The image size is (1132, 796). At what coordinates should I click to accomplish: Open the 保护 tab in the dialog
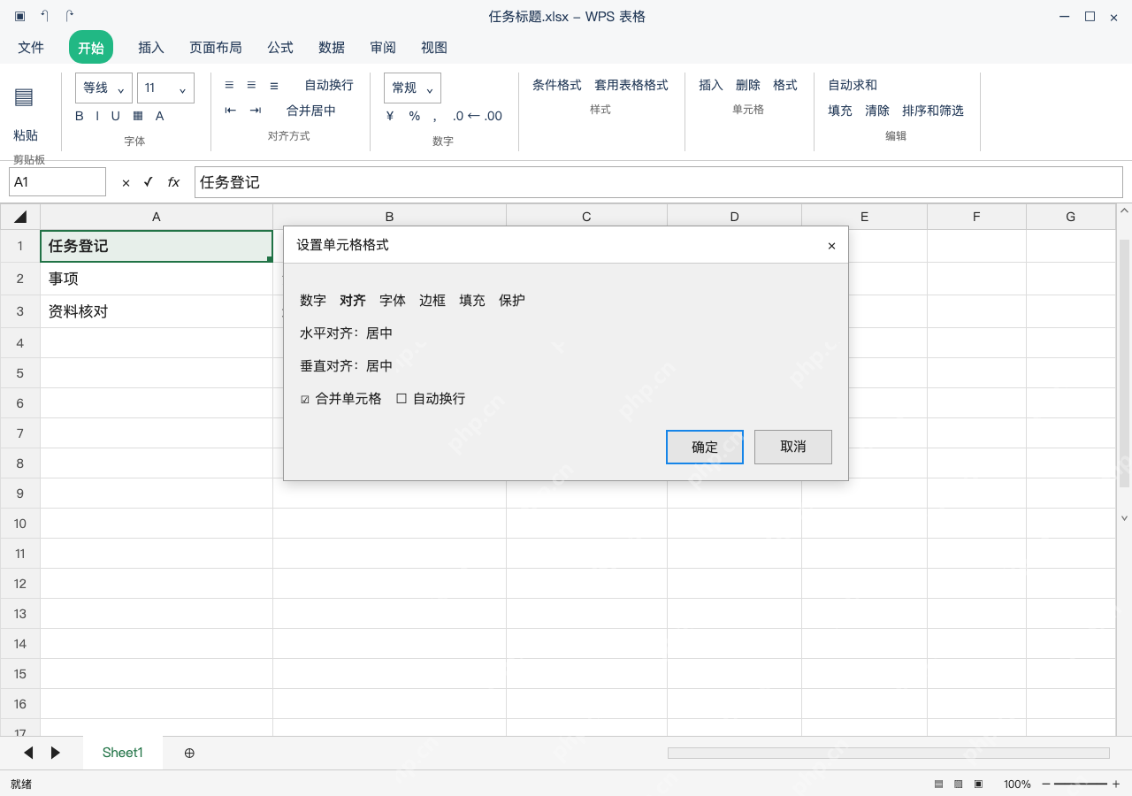click(512, 301)
